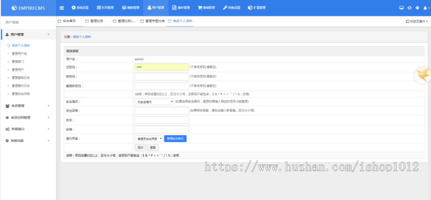Screen dimensions: 431x200
Task: Open the user avatar dropdown in header
Action: point(426,8)
